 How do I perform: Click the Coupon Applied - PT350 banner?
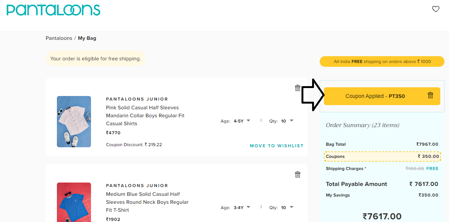pos(382,96)
